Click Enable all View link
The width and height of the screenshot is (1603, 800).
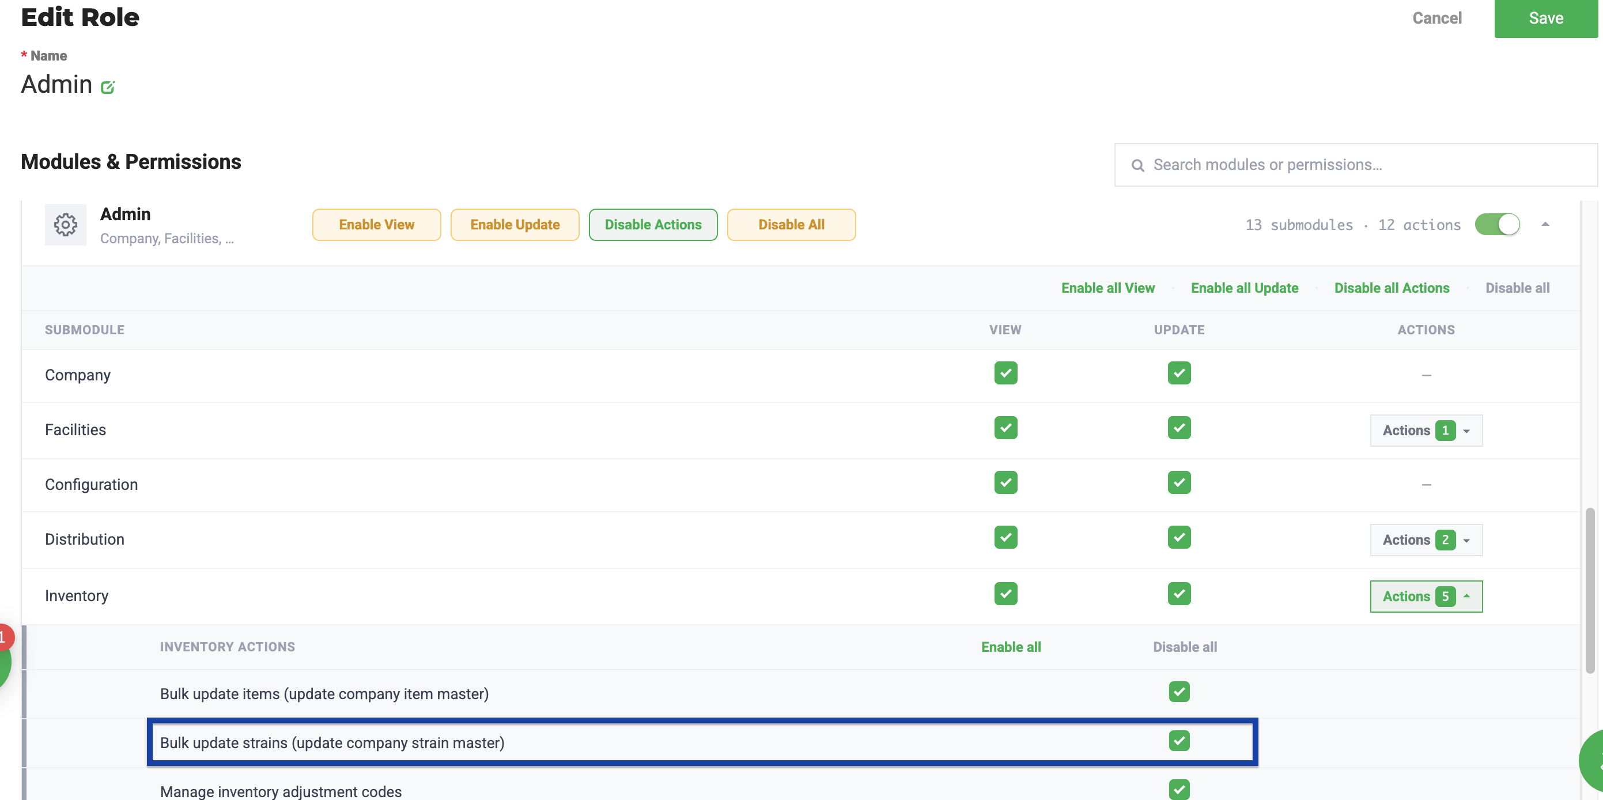coord(1107,288)
